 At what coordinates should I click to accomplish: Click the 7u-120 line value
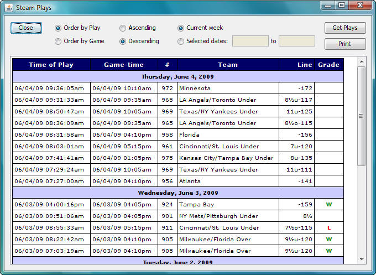(x=296, y=146)
